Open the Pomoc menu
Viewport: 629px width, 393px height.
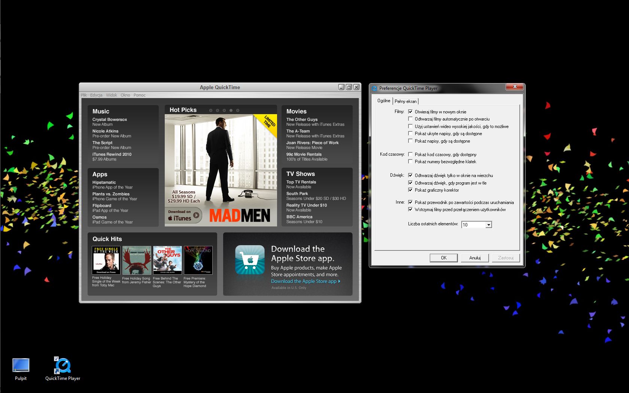click(140, 95)
